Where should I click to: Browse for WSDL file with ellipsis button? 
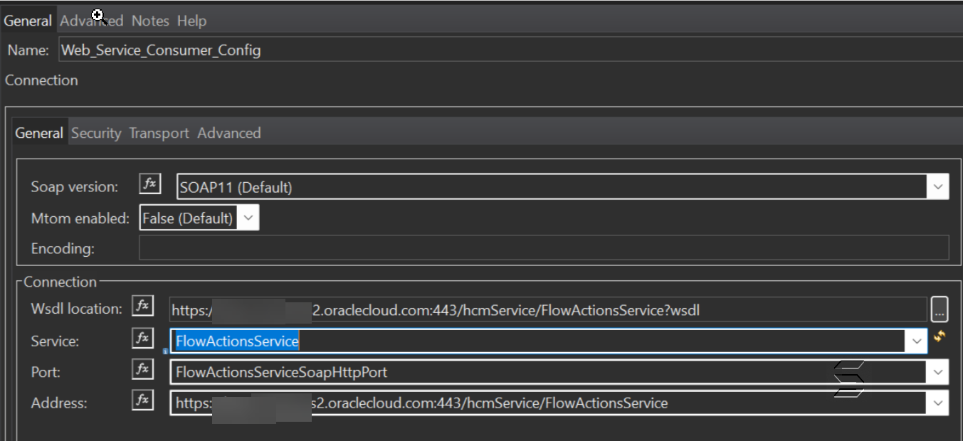point(940,309)
